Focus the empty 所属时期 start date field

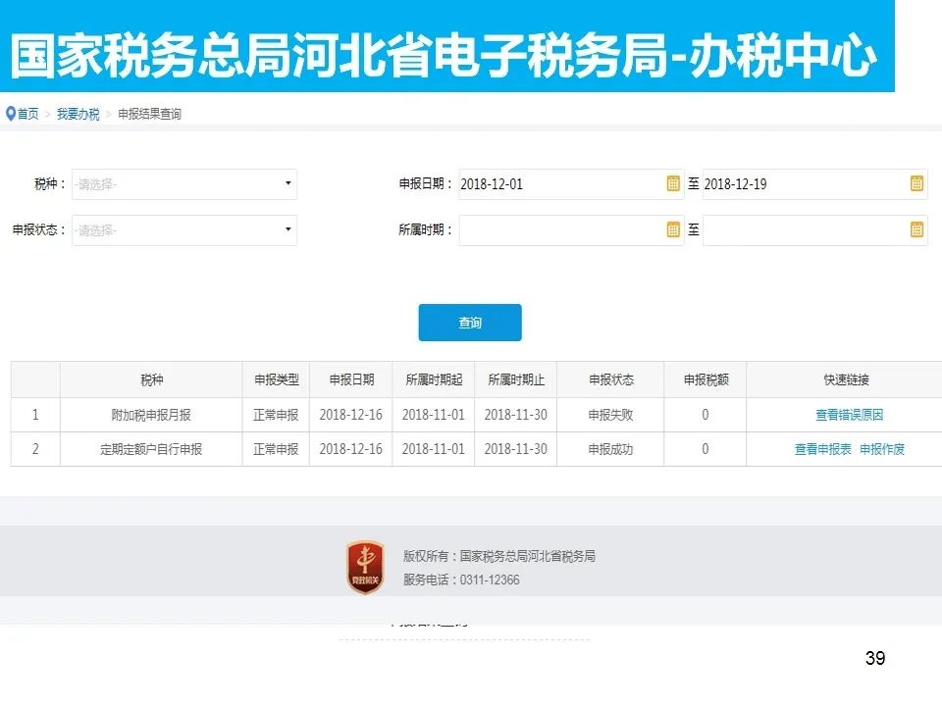[571, 229]
